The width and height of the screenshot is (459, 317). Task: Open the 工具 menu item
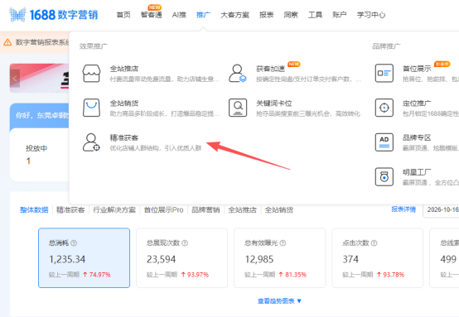[x=316, y=15]
